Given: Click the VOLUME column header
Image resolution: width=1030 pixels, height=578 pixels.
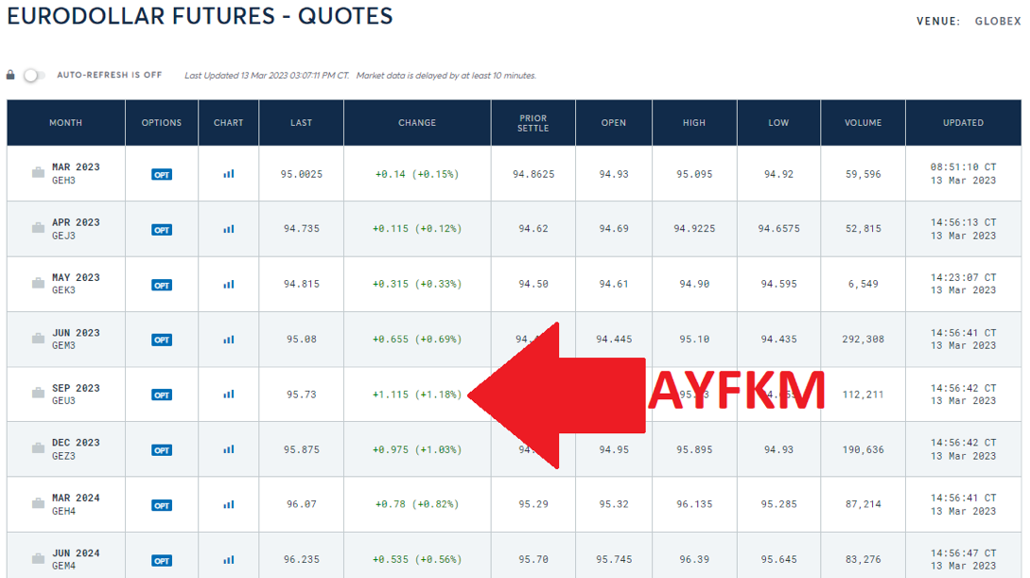Looking at the screenshot, I should pyautogui.click(x=864, y=123).
